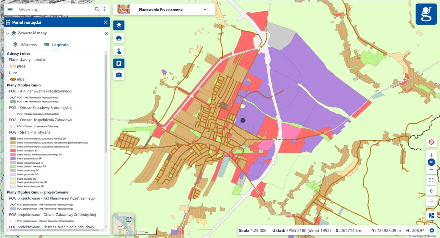
Task: Open the clipboard reports tool
Action: 119,63
